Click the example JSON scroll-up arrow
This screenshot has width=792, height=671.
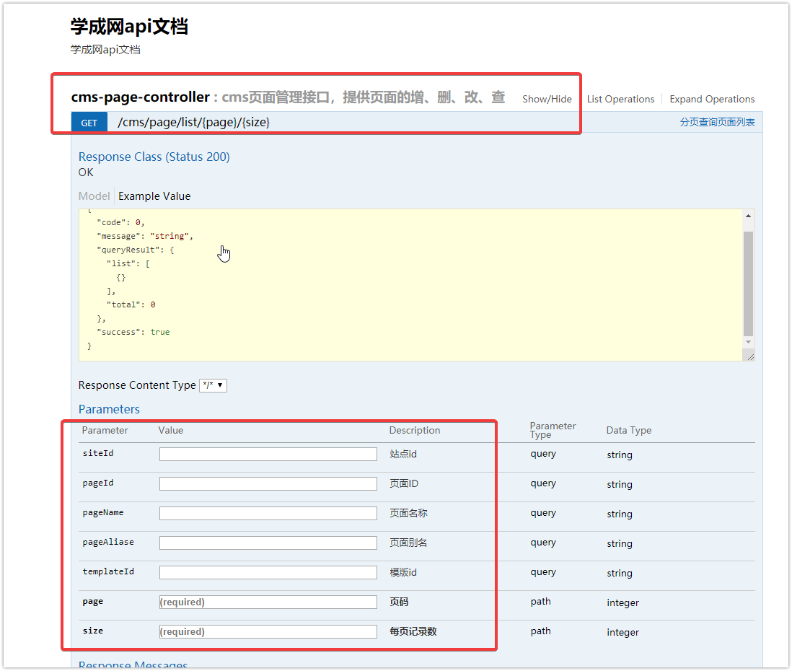point(748,216)
